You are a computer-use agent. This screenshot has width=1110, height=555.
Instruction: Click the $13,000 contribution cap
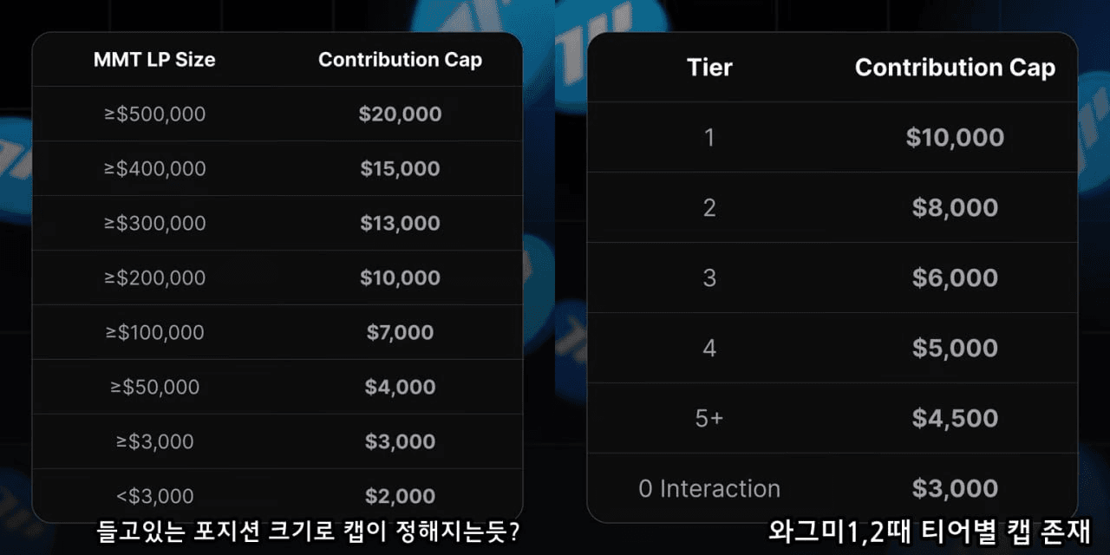[400, 224]
